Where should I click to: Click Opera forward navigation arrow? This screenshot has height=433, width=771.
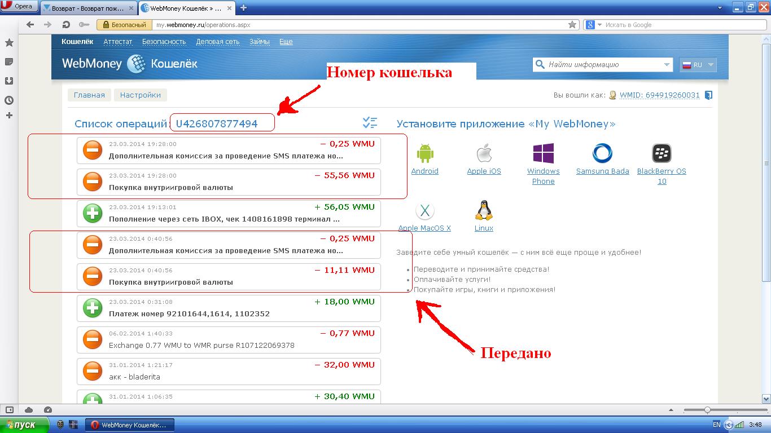[x=48, y=25]
